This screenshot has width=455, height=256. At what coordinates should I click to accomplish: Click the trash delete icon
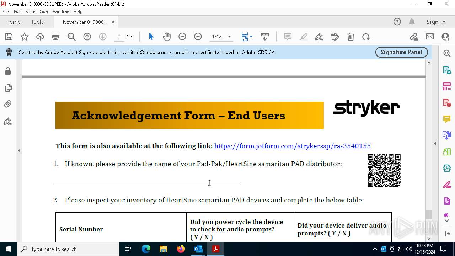(x=350, y=37)
